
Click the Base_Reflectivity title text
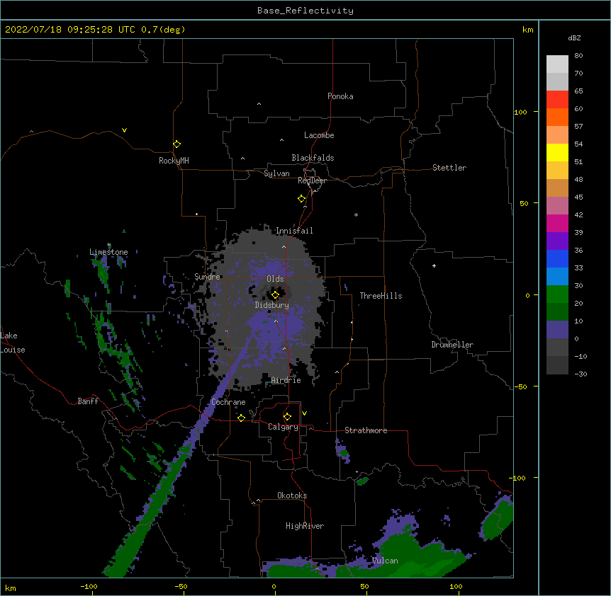[x=305, y=11]
